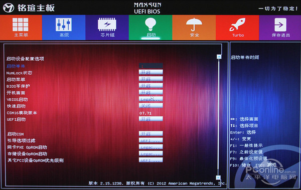
Task: Select the 开机画面 row label
Action: pos(16,93)
